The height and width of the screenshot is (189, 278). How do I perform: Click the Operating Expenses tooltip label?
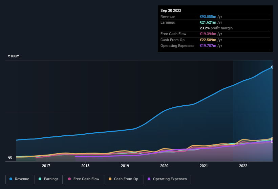[x=177, y=46]
